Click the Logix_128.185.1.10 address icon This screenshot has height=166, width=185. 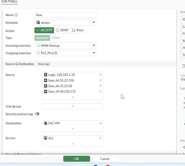pos(45,75)
